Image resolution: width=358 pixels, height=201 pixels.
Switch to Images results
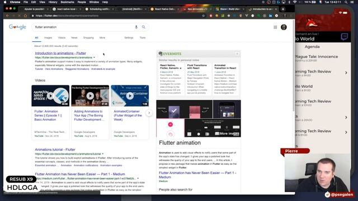pyautogui.click(x=48, y=37)
